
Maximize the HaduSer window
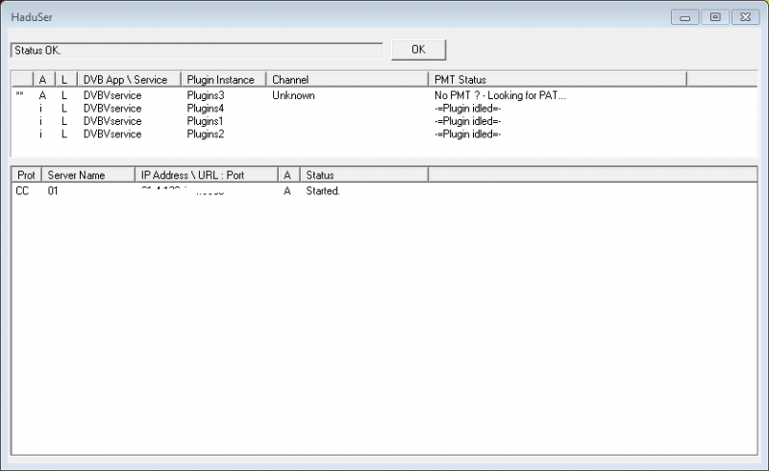(x=715, y=16)
